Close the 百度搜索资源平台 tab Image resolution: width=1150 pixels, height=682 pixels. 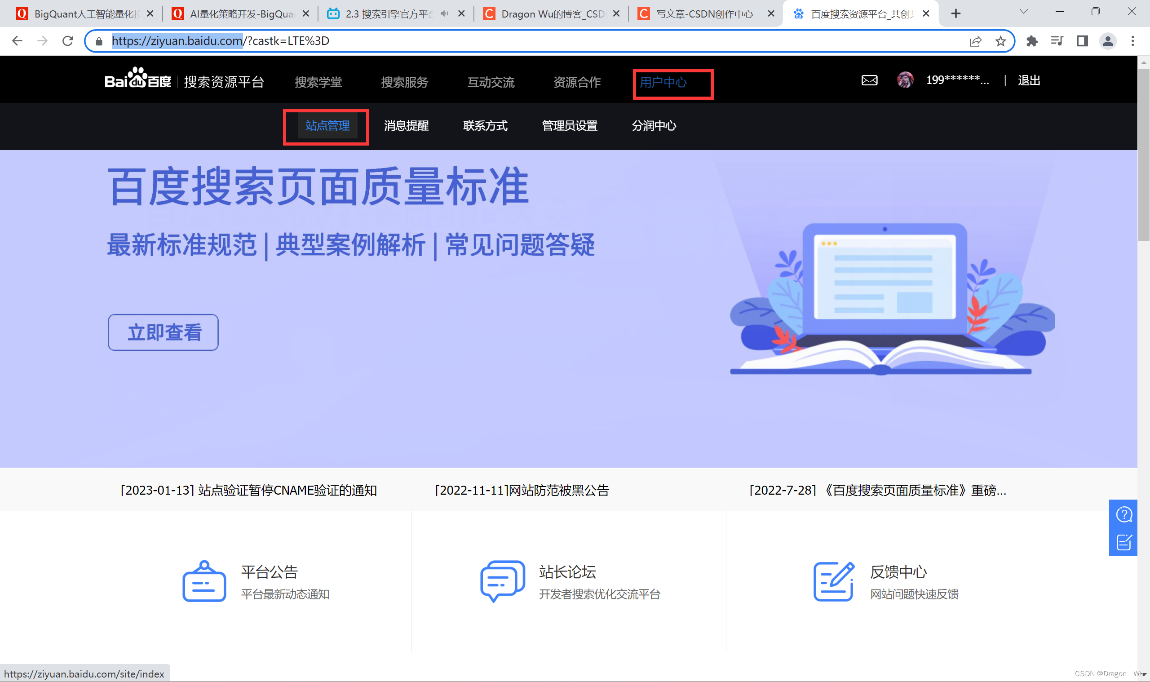pos(926,14)
